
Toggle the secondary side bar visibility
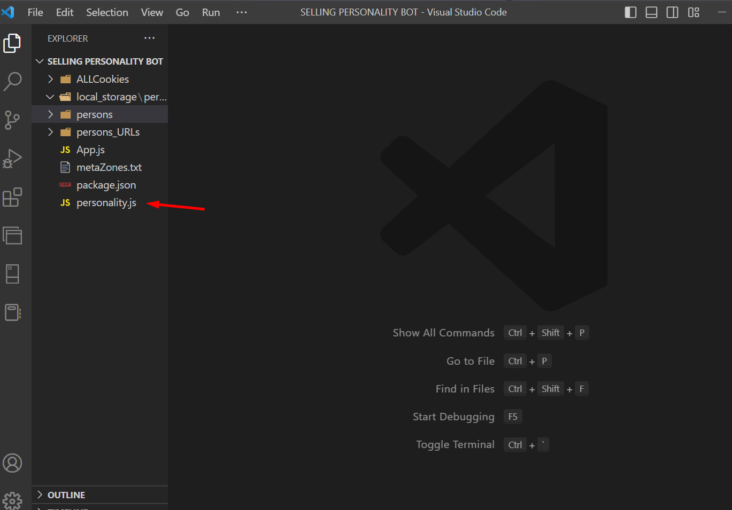click(672, 12)
